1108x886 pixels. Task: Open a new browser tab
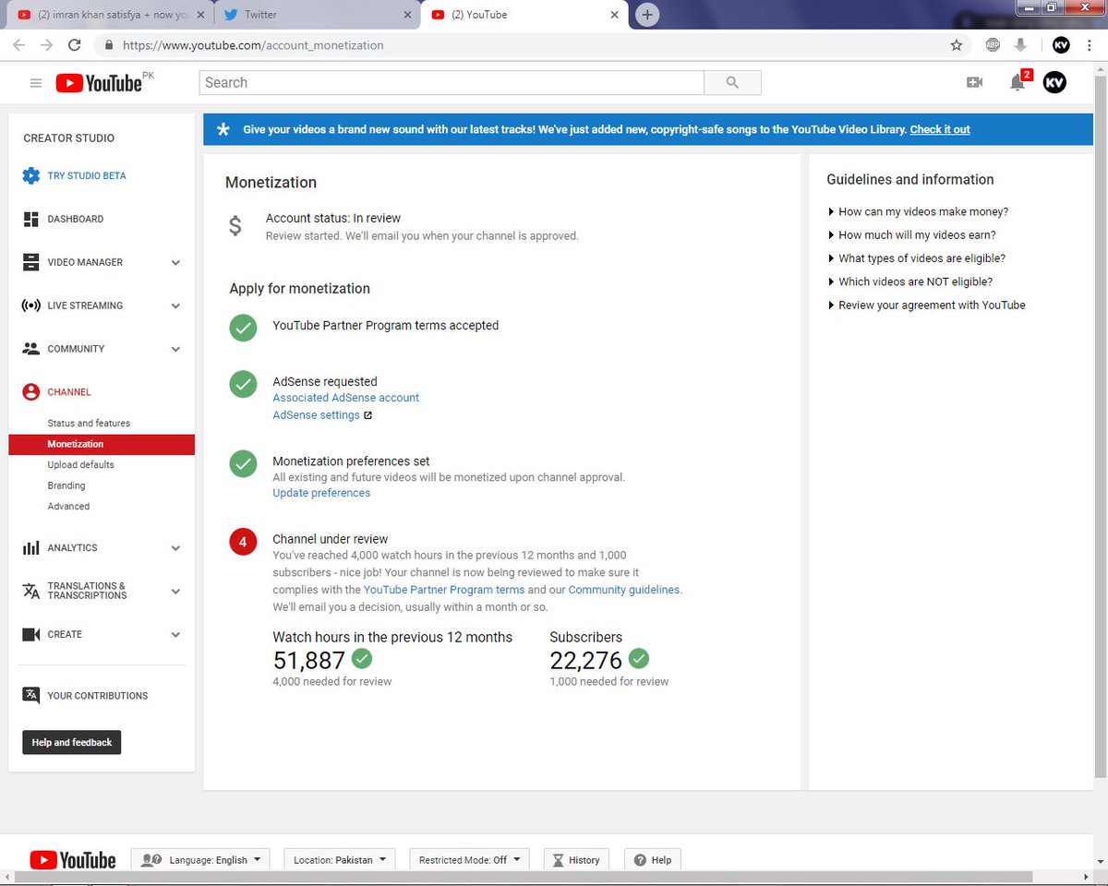647,15
